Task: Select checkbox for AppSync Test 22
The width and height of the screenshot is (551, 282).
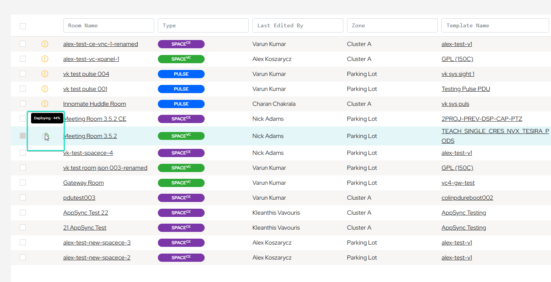Action: pos(23,212)
